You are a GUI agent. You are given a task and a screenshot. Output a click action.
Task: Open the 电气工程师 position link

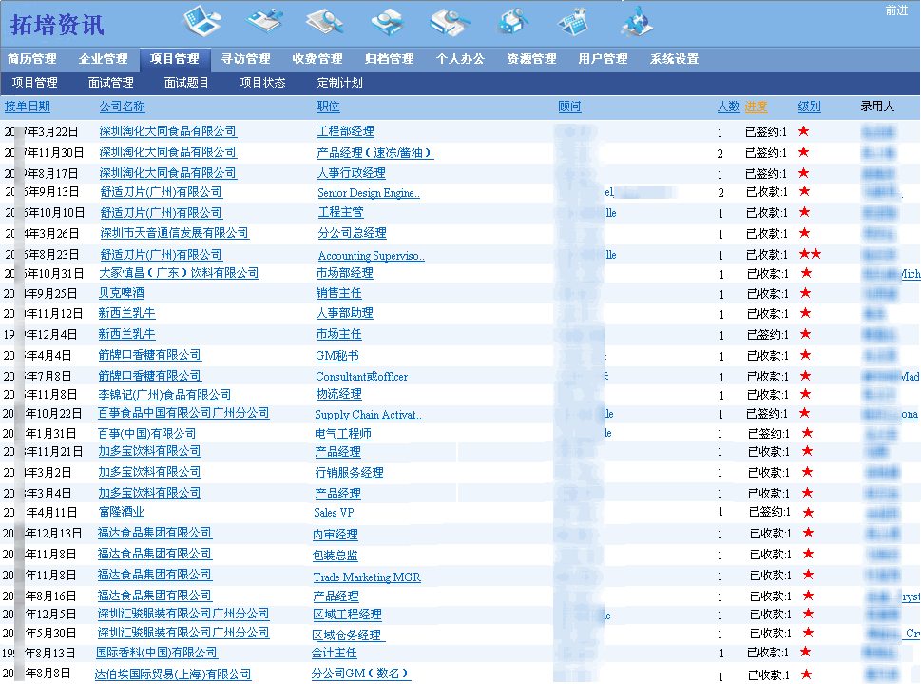point(343,434)
